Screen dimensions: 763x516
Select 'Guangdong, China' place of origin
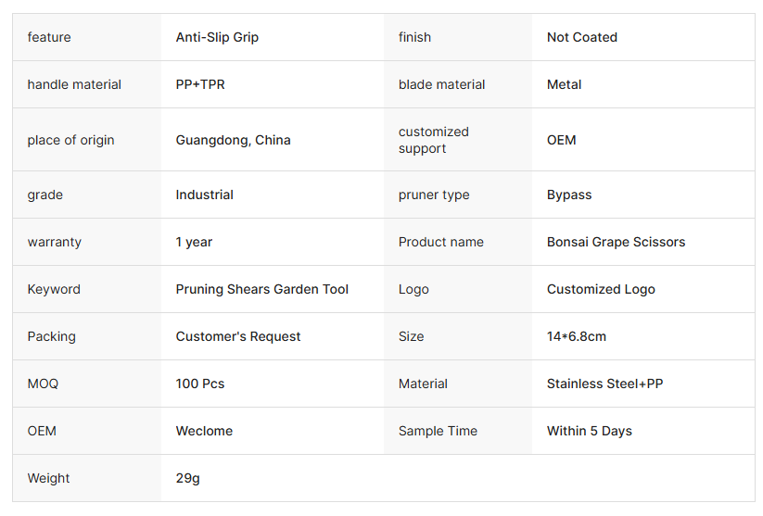point(233,140)
